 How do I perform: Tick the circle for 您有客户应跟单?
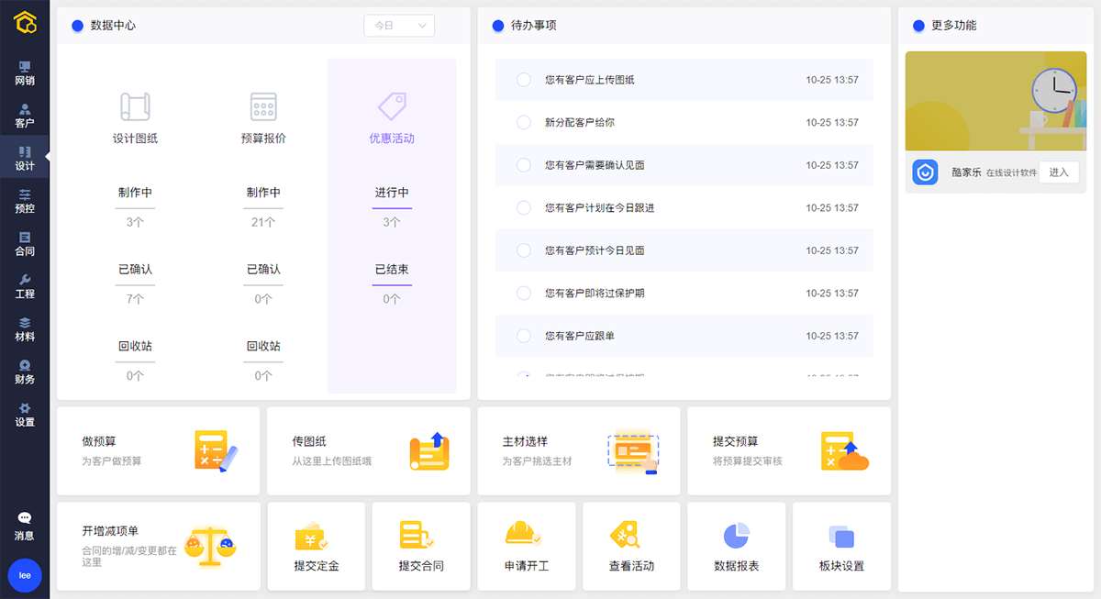[524, 336]
